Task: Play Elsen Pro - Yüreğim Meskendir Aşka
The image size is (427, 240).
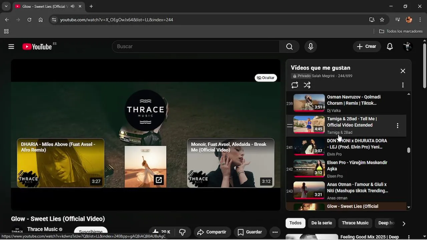Action: [x=346, y=169]
